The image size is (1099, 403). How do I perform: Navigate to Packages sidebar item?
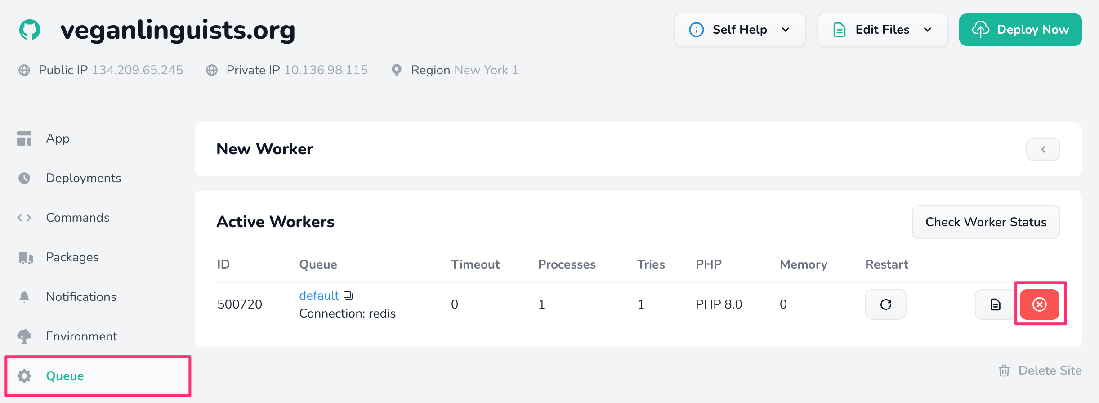[72, 257]
